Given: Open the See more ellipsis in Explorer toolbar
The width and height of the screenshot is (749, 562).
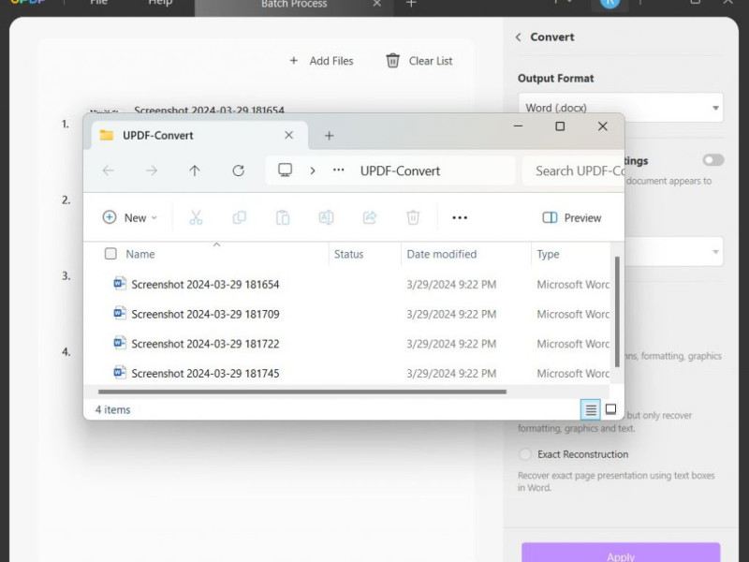Looking at the screenshot, I should point(460,217).
